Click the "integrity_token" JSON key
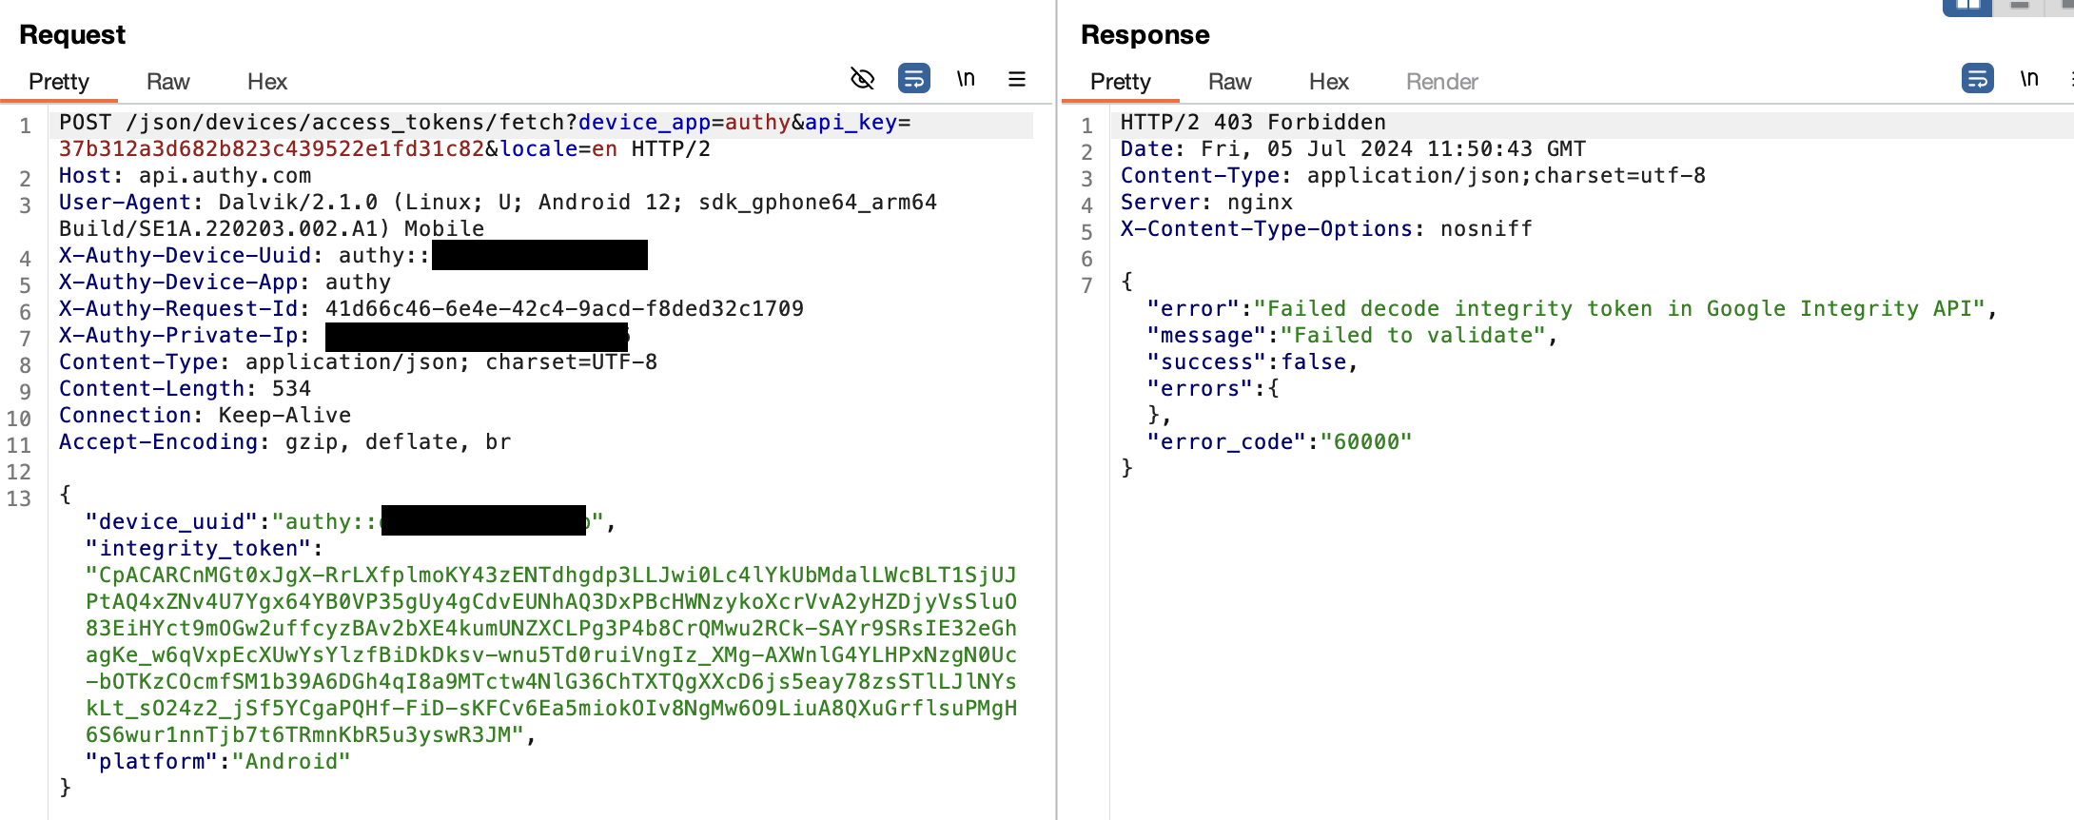Viewport: 2074px width, 820px height. [x=198, y=549]
